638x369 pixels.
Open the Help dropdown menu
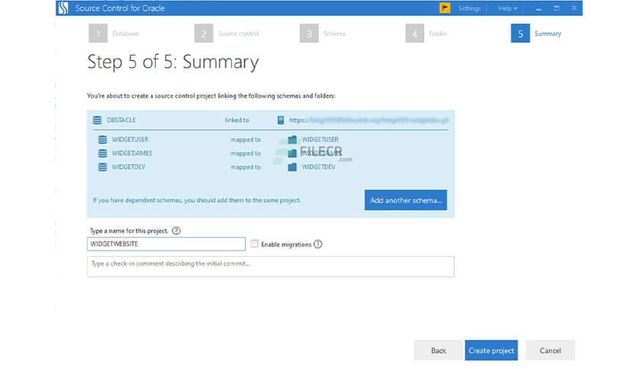(x=507, y=8)
